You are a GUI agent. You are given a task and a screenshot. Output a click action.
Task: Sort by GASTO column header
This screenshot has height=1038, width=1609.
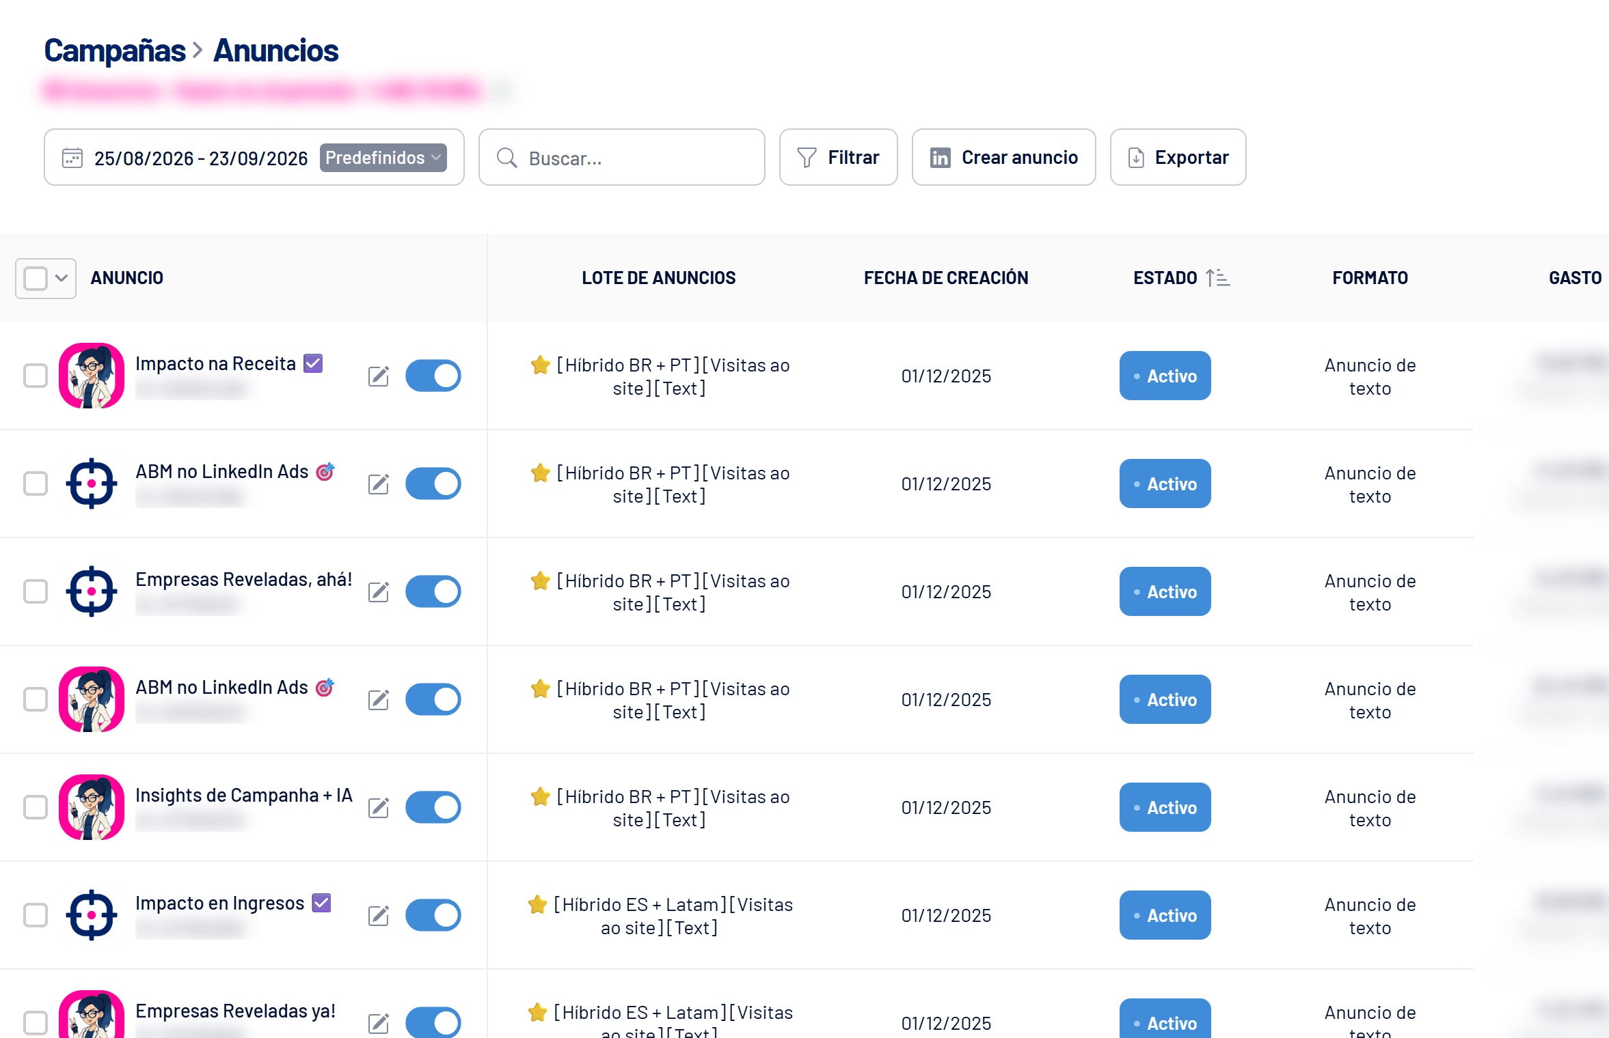(1575, 278)
